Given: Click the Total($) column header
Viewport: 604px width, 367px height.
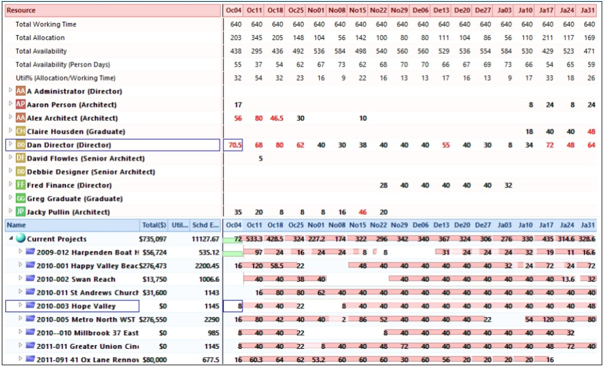Looking at the screenshot, I should point(154,225).
